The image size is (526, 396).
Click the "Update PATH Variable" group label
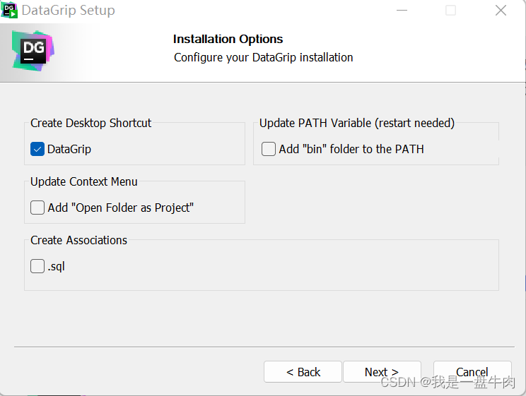[356, 123]
